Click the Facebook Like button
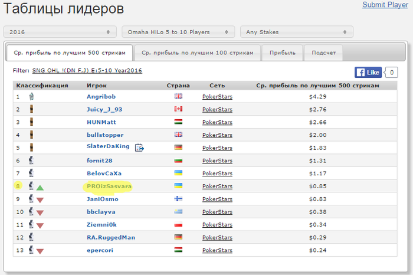The width and height of the screenshot is (413, 275). tap(368, 73)
